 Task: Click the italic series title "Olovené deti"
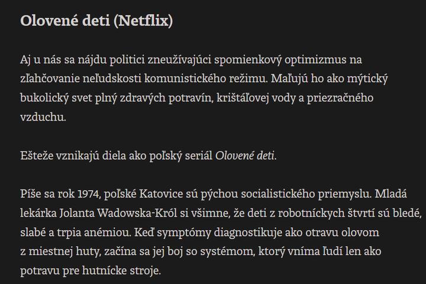click(x=246, y=156)
